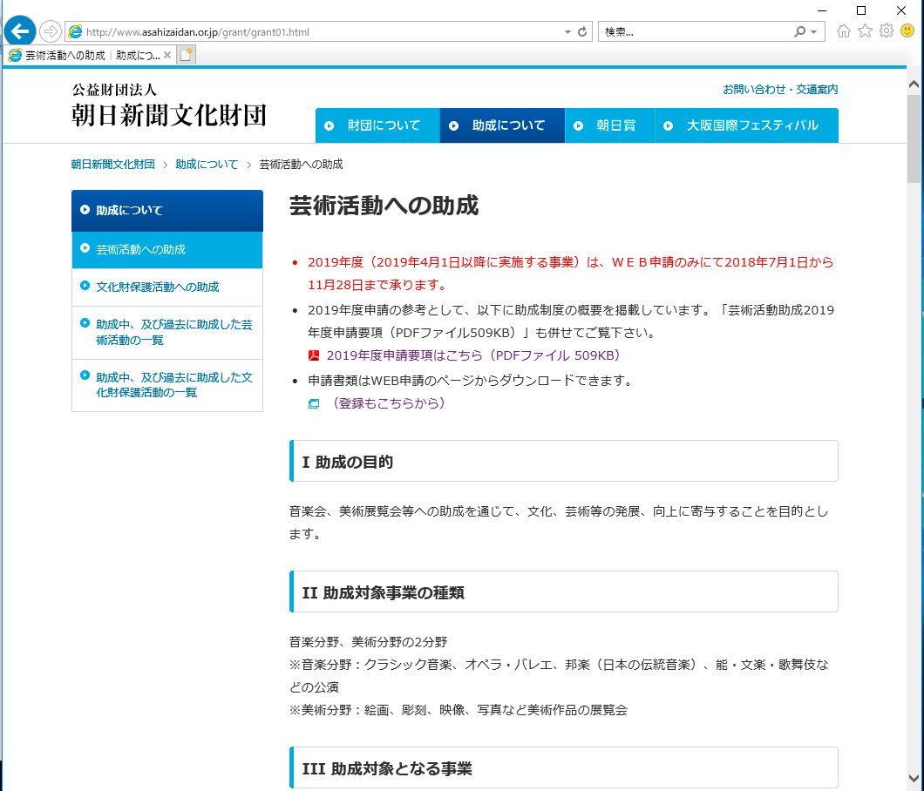Open the 2019年度申請要項はこちら PDF link
Image resolution: width=924 pixels, height=791 pixels.
473,355
